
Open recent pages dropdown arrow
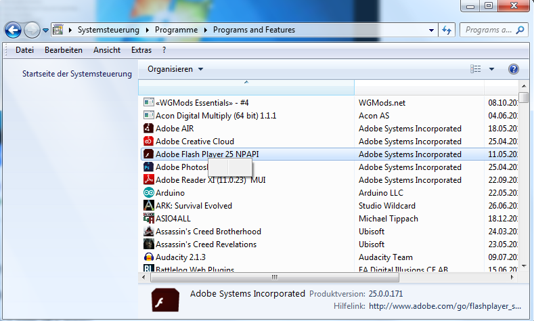point(45,30)
